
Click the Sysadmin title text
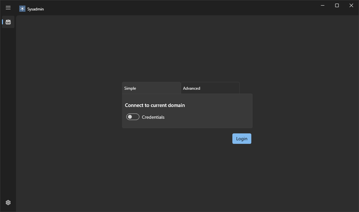pos(36,9)
